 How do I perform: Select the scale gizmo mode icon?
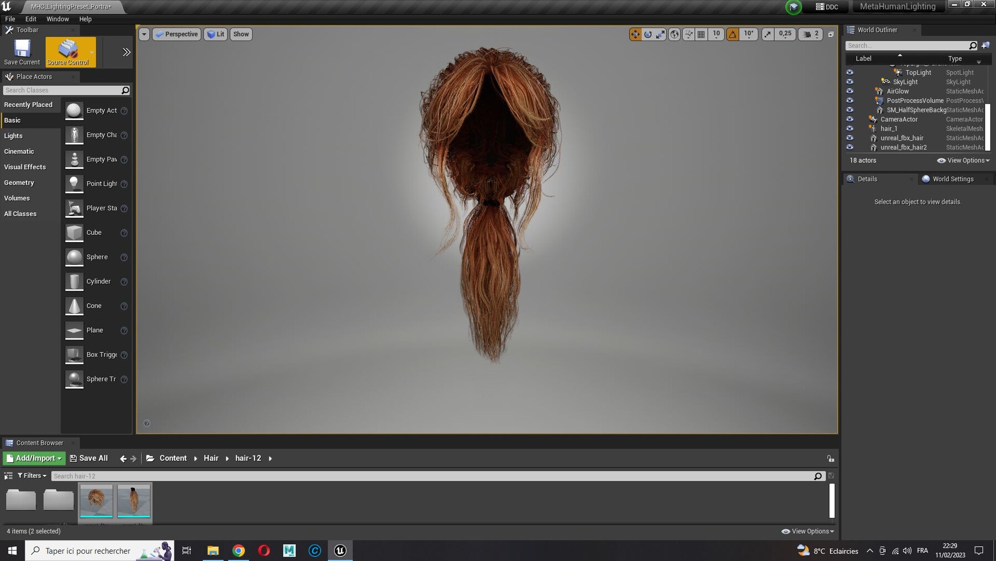pyautogui.click(x=661, y=34)
